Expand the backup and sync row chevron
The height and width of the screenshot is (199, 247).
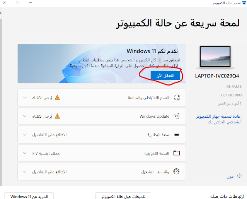(x=25, y=98)
